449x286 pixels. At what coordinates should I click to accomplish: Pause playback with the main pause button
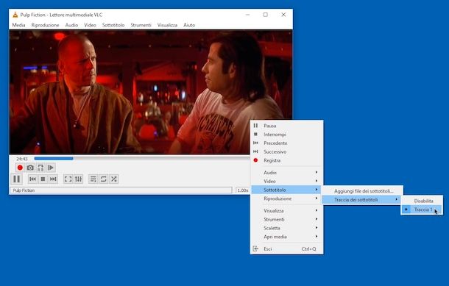pos(17,179)
